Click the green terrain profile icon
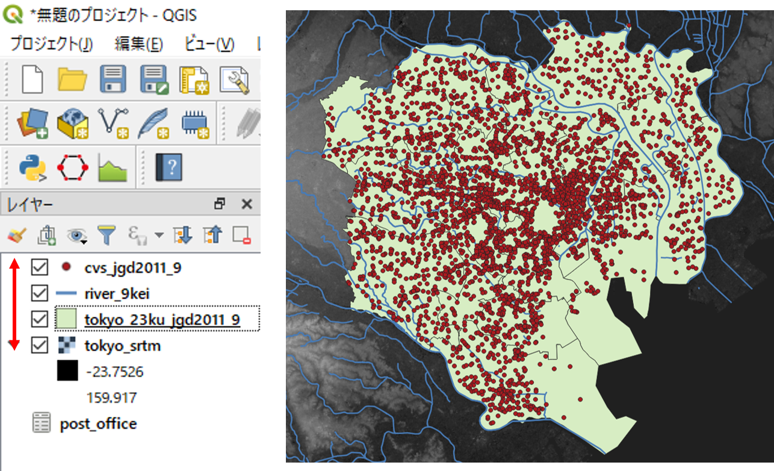774x471 pixels. pyautogui.click(x=113, y=169)
